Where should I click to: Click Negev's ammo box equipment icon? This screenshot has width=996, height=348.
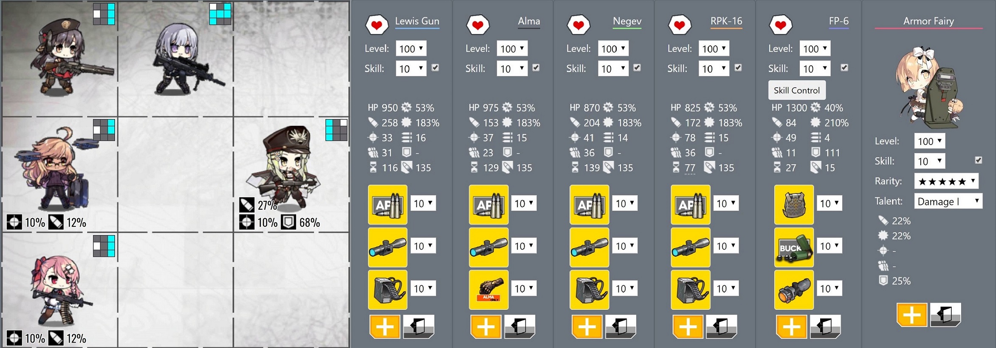click(589, 290)
